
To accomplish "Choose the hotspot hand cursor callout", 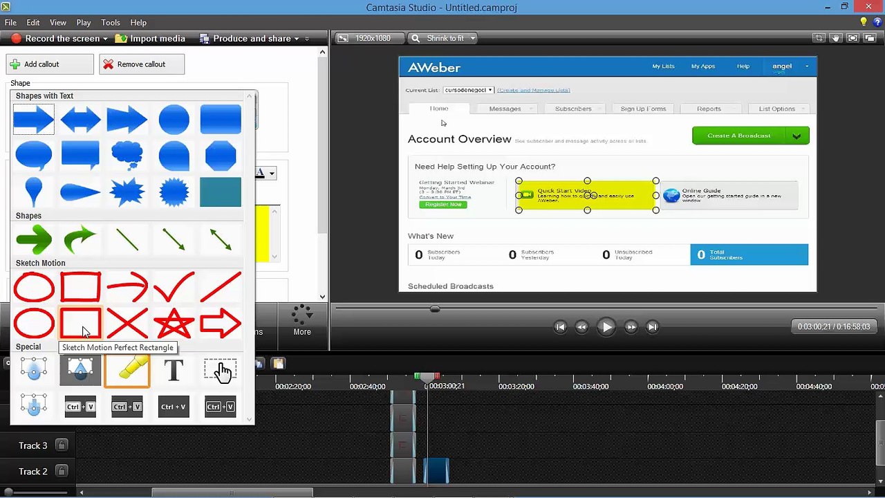I will pyautogui.click(x=221, y=371).
